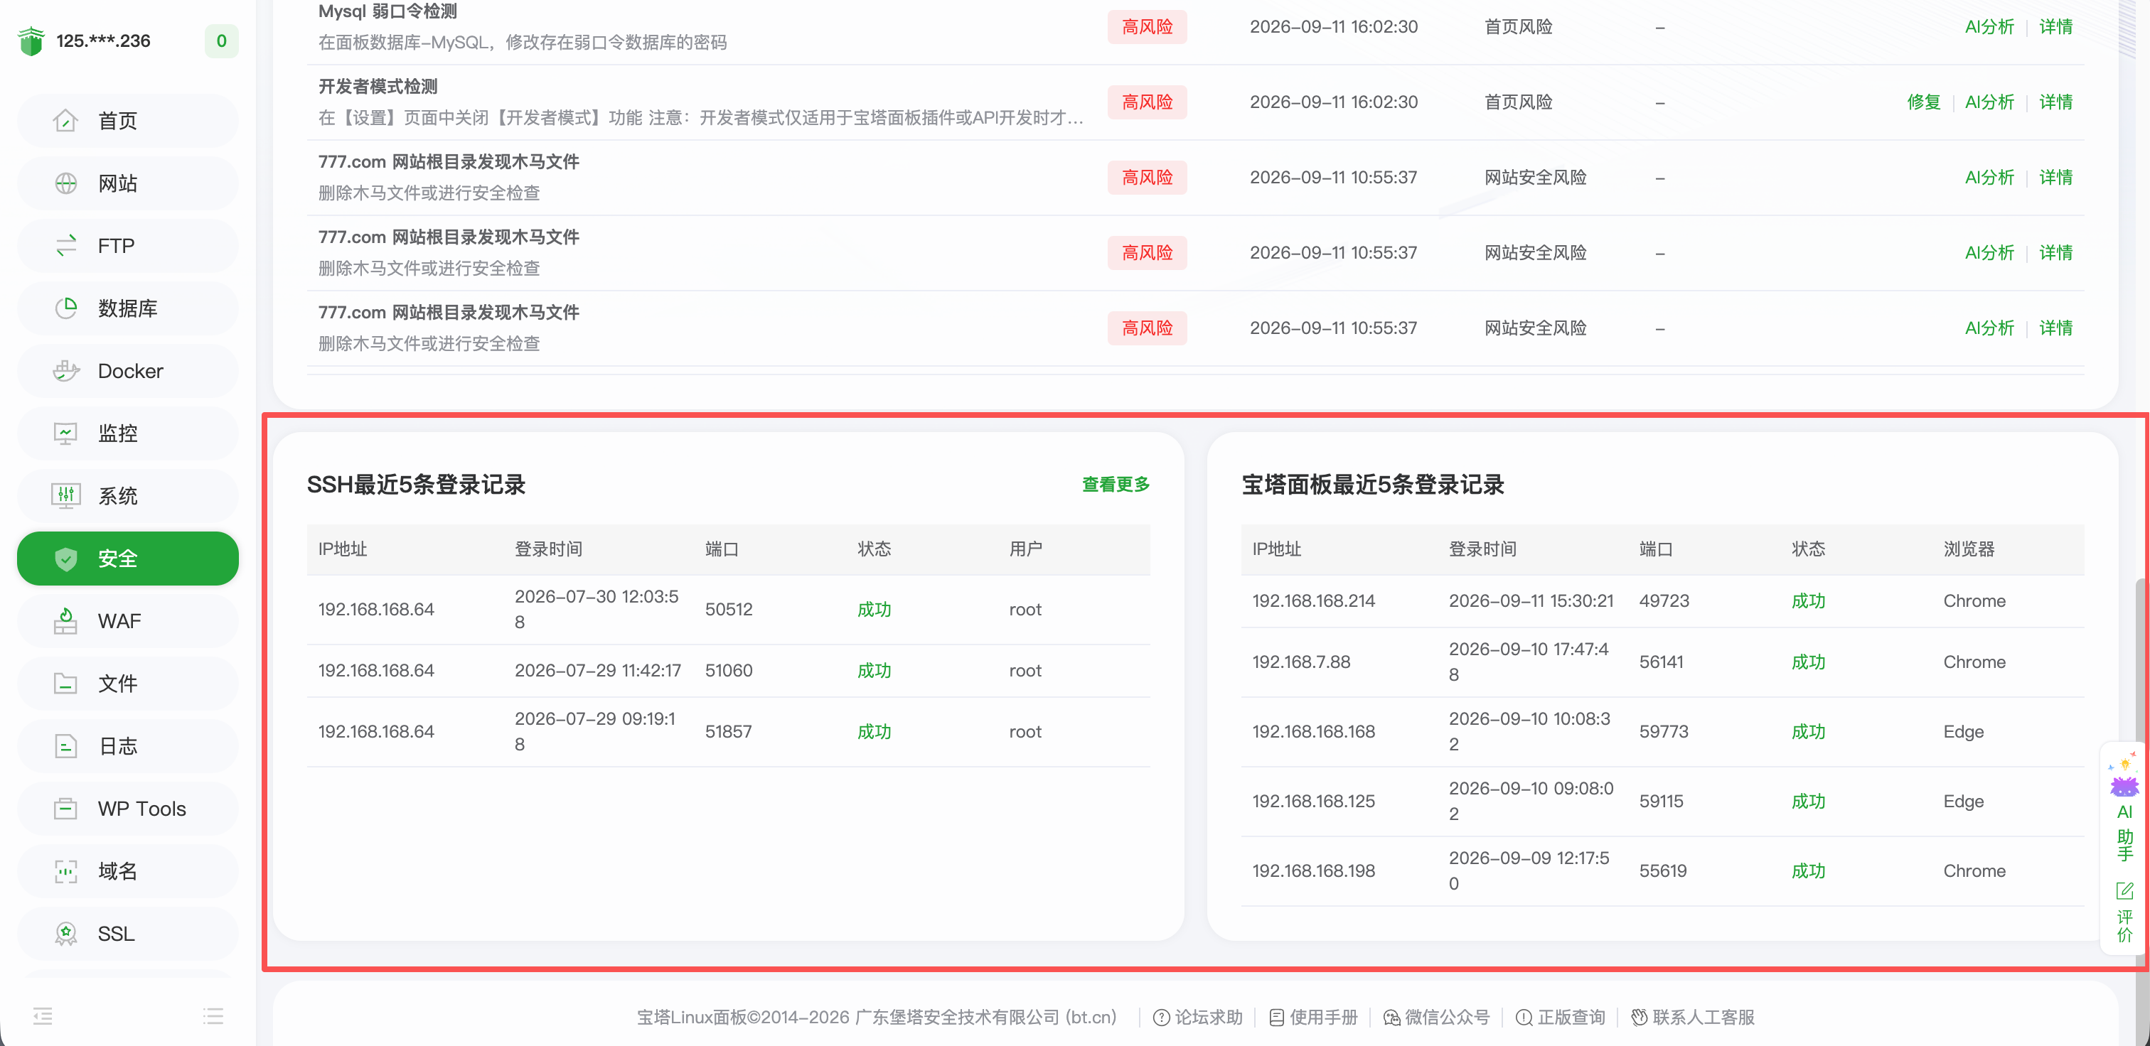This screenshot has height=1046, width=2150.
Task: Open 使用手册 footer link
Action: click(1314, 1017)
